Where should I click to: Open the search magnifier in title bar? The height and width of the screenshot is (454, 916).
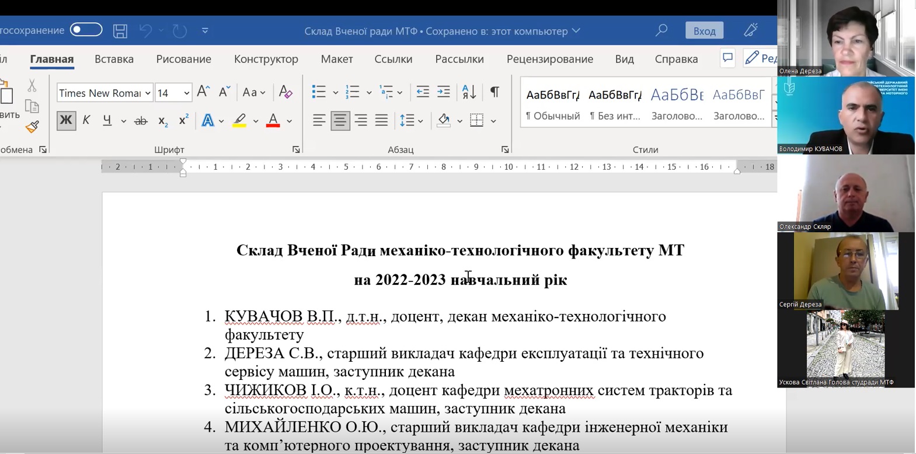click(x=661, y=30)
